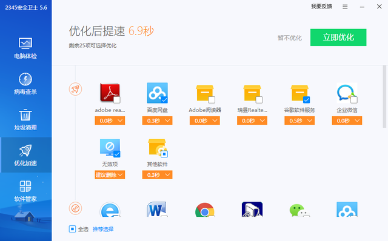
Task: Click the green 立即优化 button
Action: pos(338,38)
